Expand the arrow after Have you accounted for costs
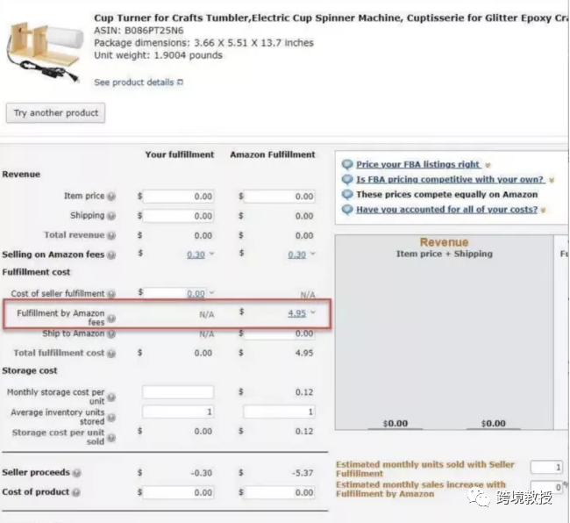 (543, 211)
